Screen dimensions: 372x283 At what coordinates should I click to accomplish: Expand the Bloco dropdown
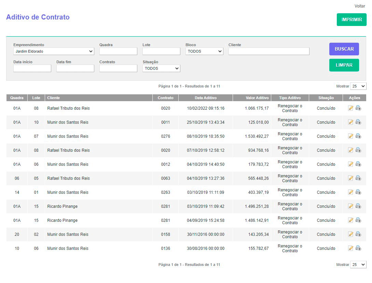point(204,51)
